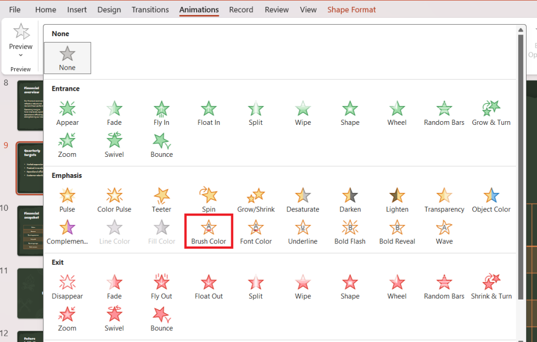This screenshot has height=342, width=537.
Task: Select slide 10 thumbnail in sidebar
Action: pos(30,231)
